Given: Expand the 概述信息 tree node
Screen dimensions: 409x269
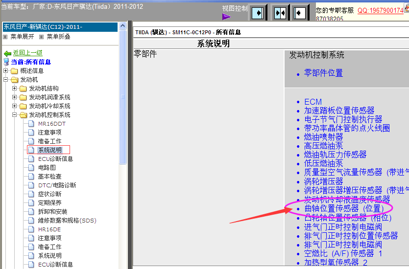Looking at the screenshot, I should click(5, 70).
